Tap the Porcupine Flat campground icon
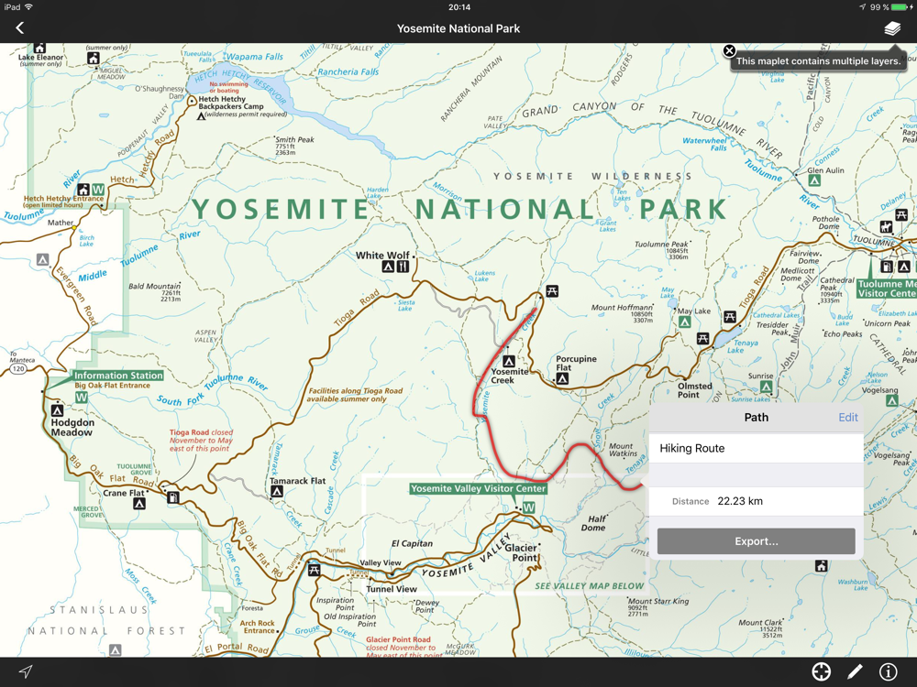Screen dimensions: 917x687 tap(562, 378)
